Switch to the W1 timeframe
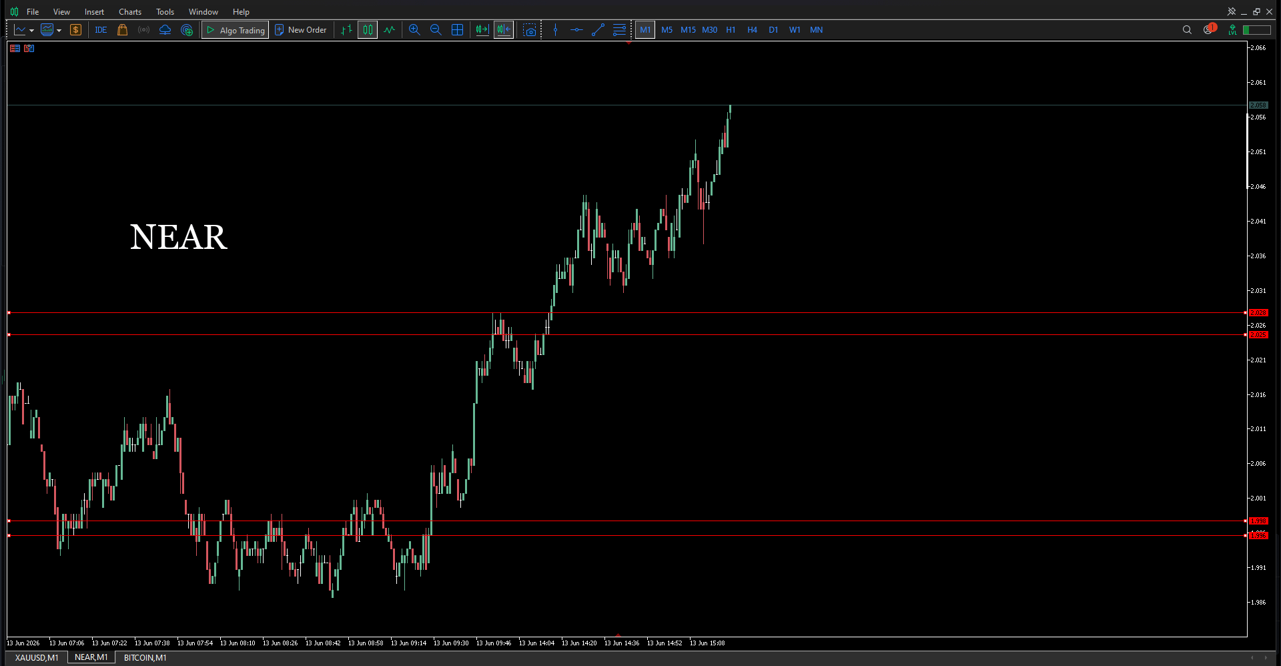Image resolution: width=1281 pixels, height=666 pixels. (795, 30)
